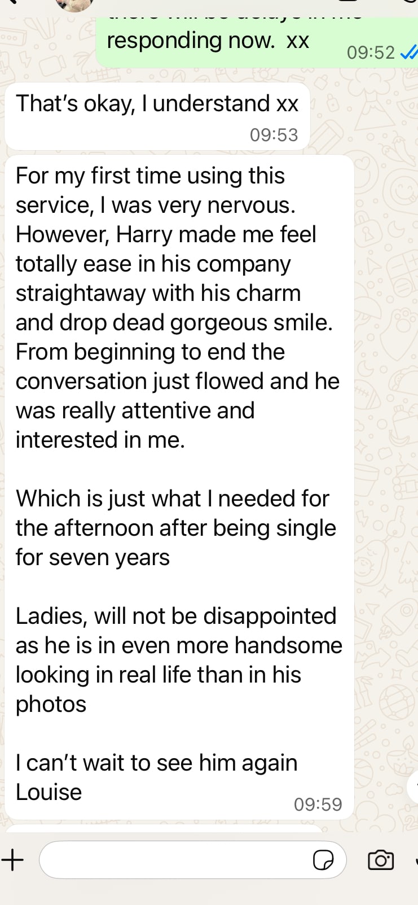Tap the scroll-to-bottom button at right edge
This screenshot has width=418, height=905.
(x=413, y=786)
